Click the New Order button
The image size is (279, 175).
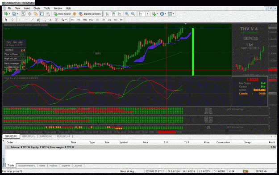(62, 14)
